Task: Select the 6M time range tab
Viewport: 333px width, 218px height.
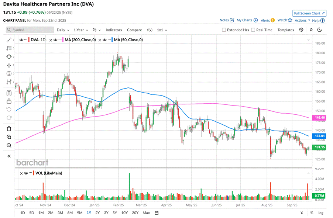Action: tap(70, 213)
